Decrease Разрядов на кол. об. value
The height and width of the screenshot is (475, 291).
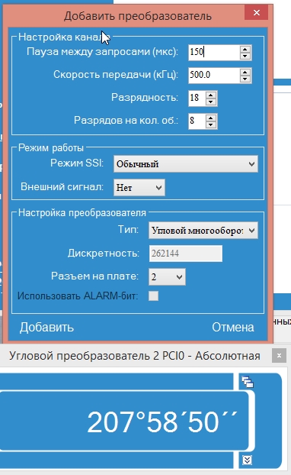(x=211, y=124)
